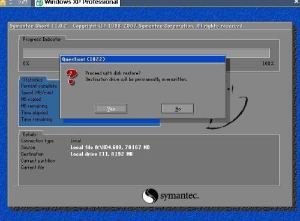Click the Symantec Ghost 11.0.2 title text
Screen dimensions: 300x221
point(38,26)
